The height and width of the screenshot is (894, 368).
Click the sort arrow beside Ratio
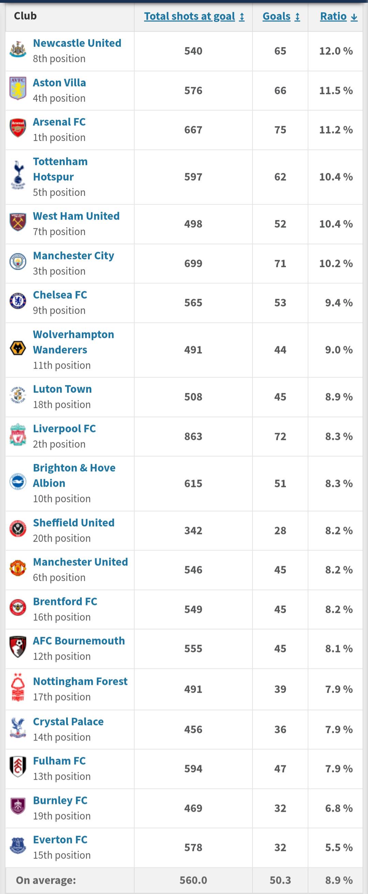(354, 16)
